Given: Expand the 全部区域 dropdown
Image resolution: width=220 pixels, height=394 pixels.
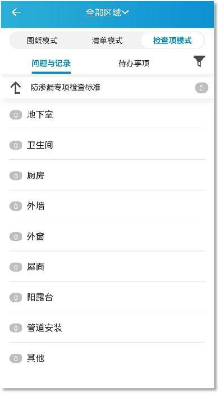Looking at the screenshot, I should [x=107, y=12].
